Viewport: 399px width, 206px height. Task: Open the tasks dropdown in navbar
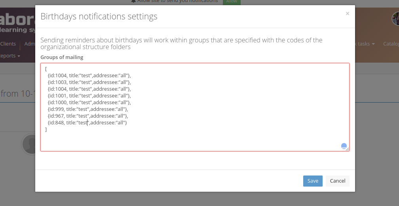(366, 44)
